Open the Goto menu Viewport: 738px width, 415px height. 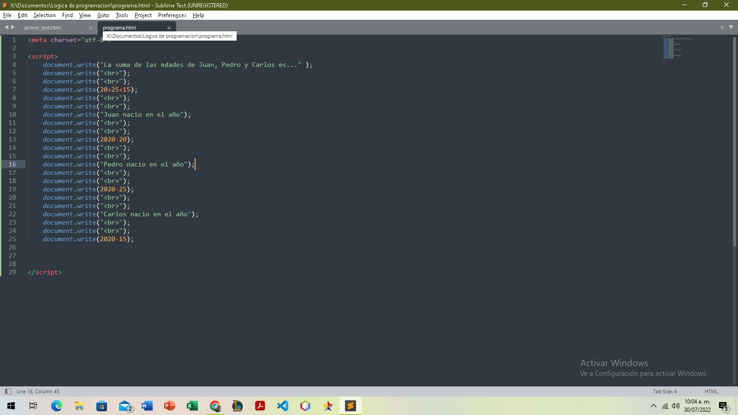point(103,15)
